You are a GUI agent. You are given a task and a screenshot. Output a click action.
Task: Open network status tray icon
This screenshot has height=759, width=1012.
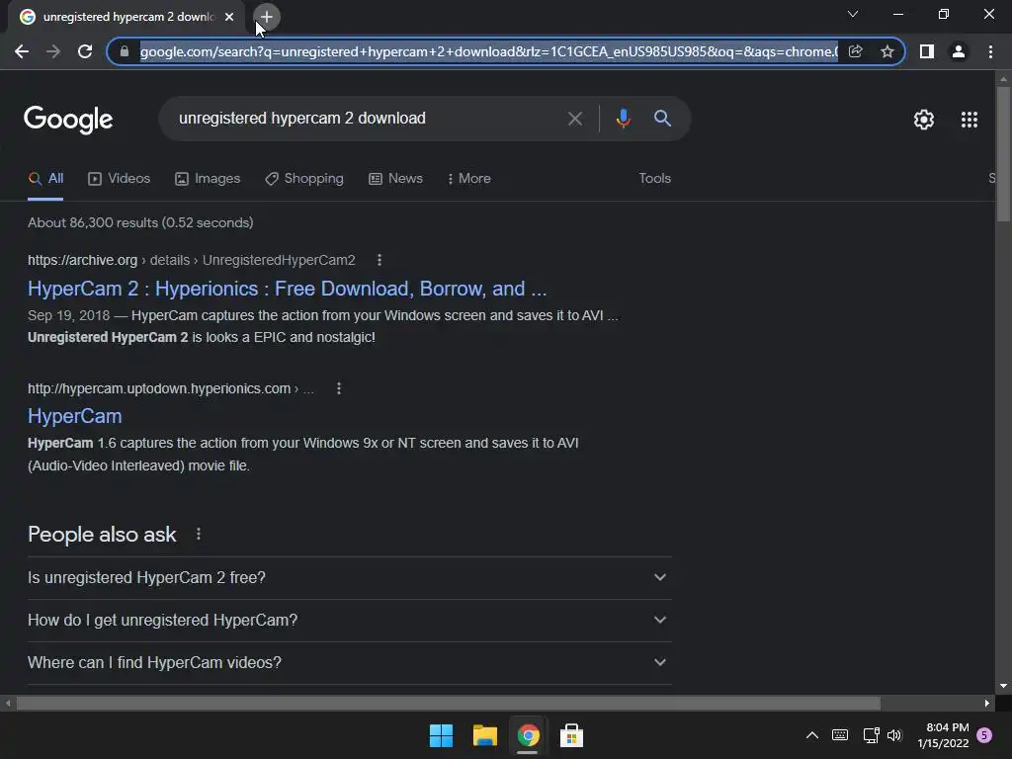pyautogui.click(x=872, y=735)
